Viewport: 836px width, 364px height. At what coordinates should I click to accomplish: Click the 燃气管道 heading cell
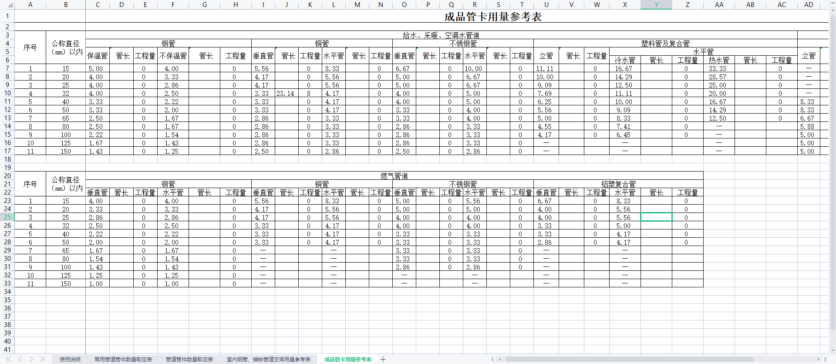coord(394,176)
